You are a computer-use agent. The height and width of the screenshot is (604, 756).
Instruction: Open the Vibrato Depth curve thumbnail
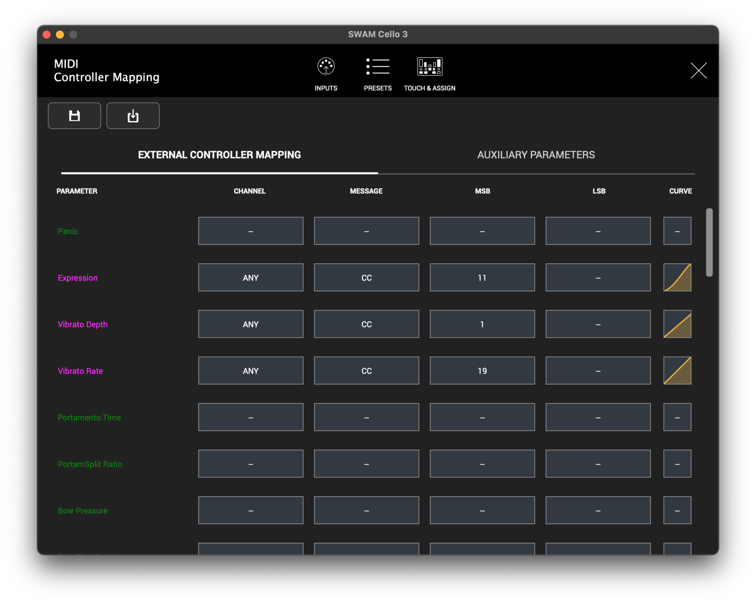point(677,324)
